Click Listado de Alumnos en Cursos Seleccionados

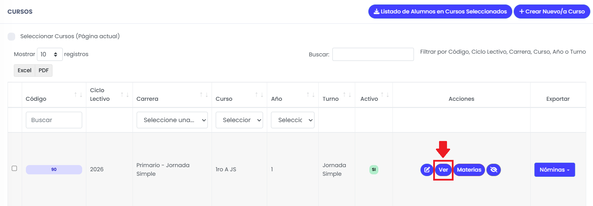[440, 11]
